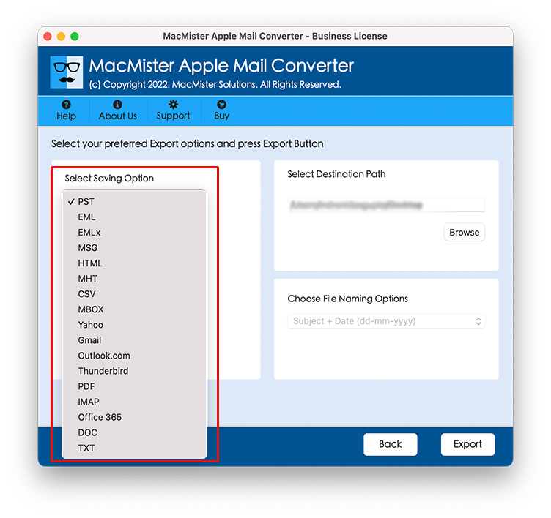The image size is (551, 518).
Task: Click the yellow minimize window button
Action: pos(61,37)
